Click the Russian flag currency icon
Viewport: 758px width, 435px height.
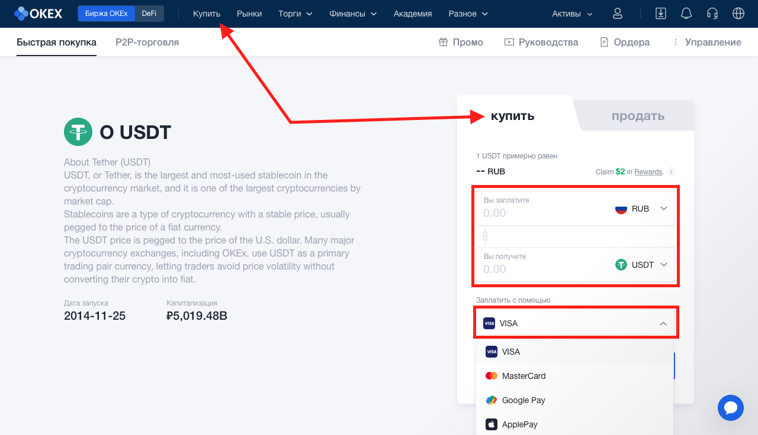pyautogui.click(x=621, y=209)
